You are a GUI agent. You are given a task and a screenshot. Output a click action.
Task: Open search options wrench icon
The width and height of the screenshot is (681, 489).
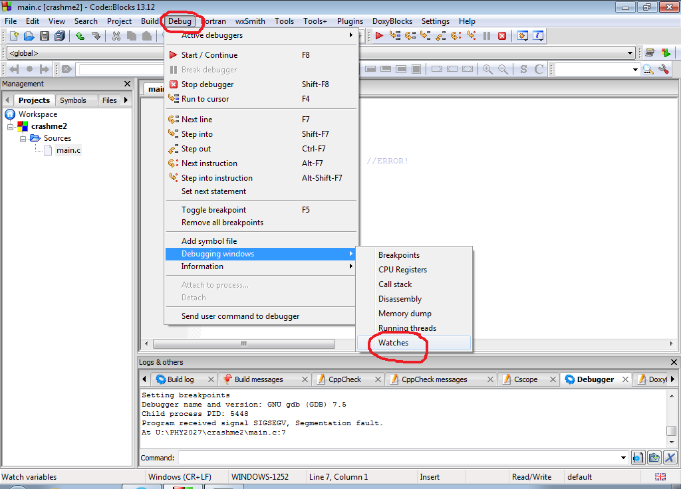[664, 69]
